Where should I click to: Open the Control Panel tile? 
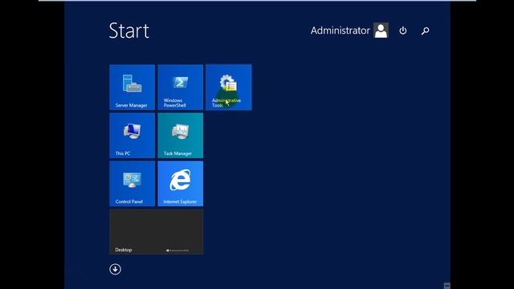132,184
